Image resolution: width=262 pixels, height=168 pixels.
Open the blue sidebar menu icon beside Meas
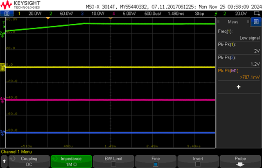(x=256, y=22)
